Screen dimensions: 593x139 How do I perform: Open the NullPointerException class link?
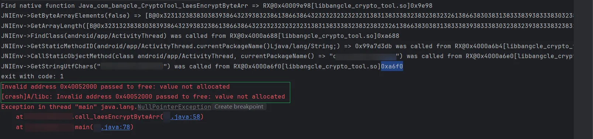174,107
